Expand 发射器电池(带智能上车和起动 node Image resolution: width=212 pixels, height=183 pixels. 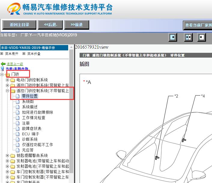7,161
